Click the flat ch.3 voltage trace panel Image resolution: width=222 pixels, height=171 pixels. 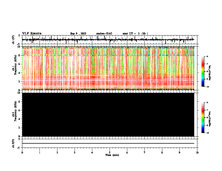(x=110, y=143)
